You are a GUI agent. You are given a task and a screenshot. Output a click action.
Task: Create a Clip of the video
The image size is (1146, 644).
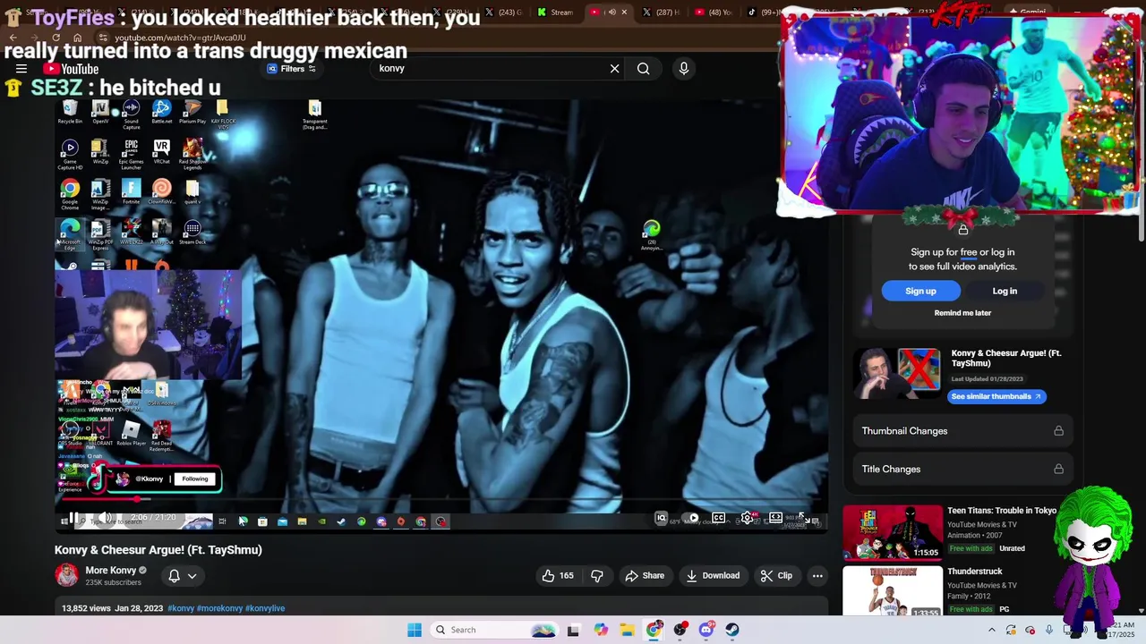776,576
